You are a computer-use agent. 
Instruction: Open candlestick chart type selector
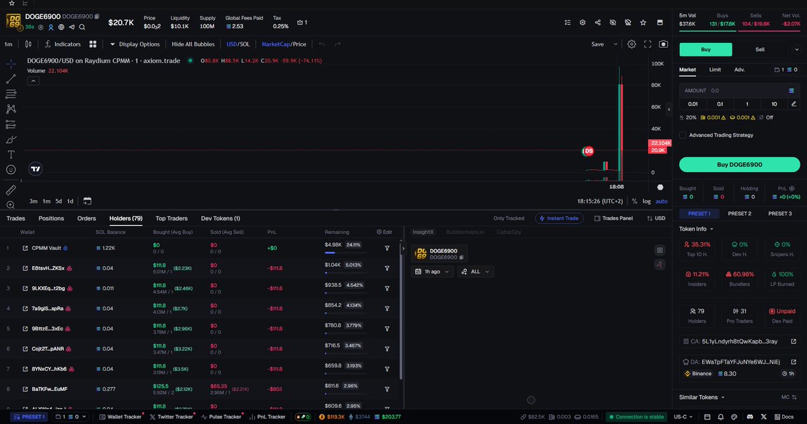[28, 44]
